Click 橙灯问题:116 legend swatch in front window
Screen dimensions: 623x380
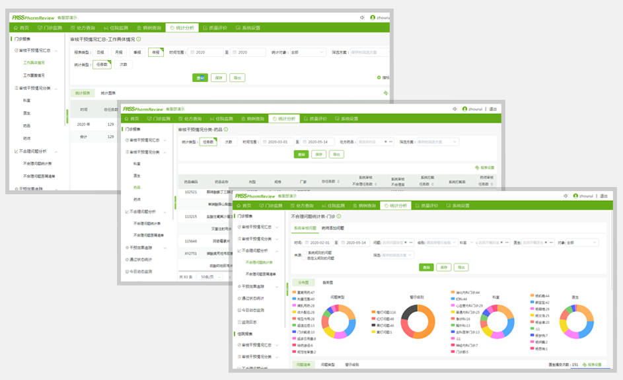373,313
